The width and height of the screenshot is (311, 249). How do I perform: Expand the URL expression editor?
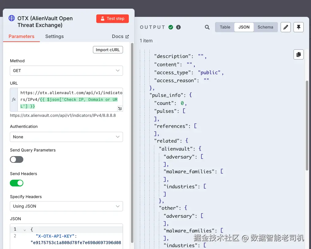120,109
